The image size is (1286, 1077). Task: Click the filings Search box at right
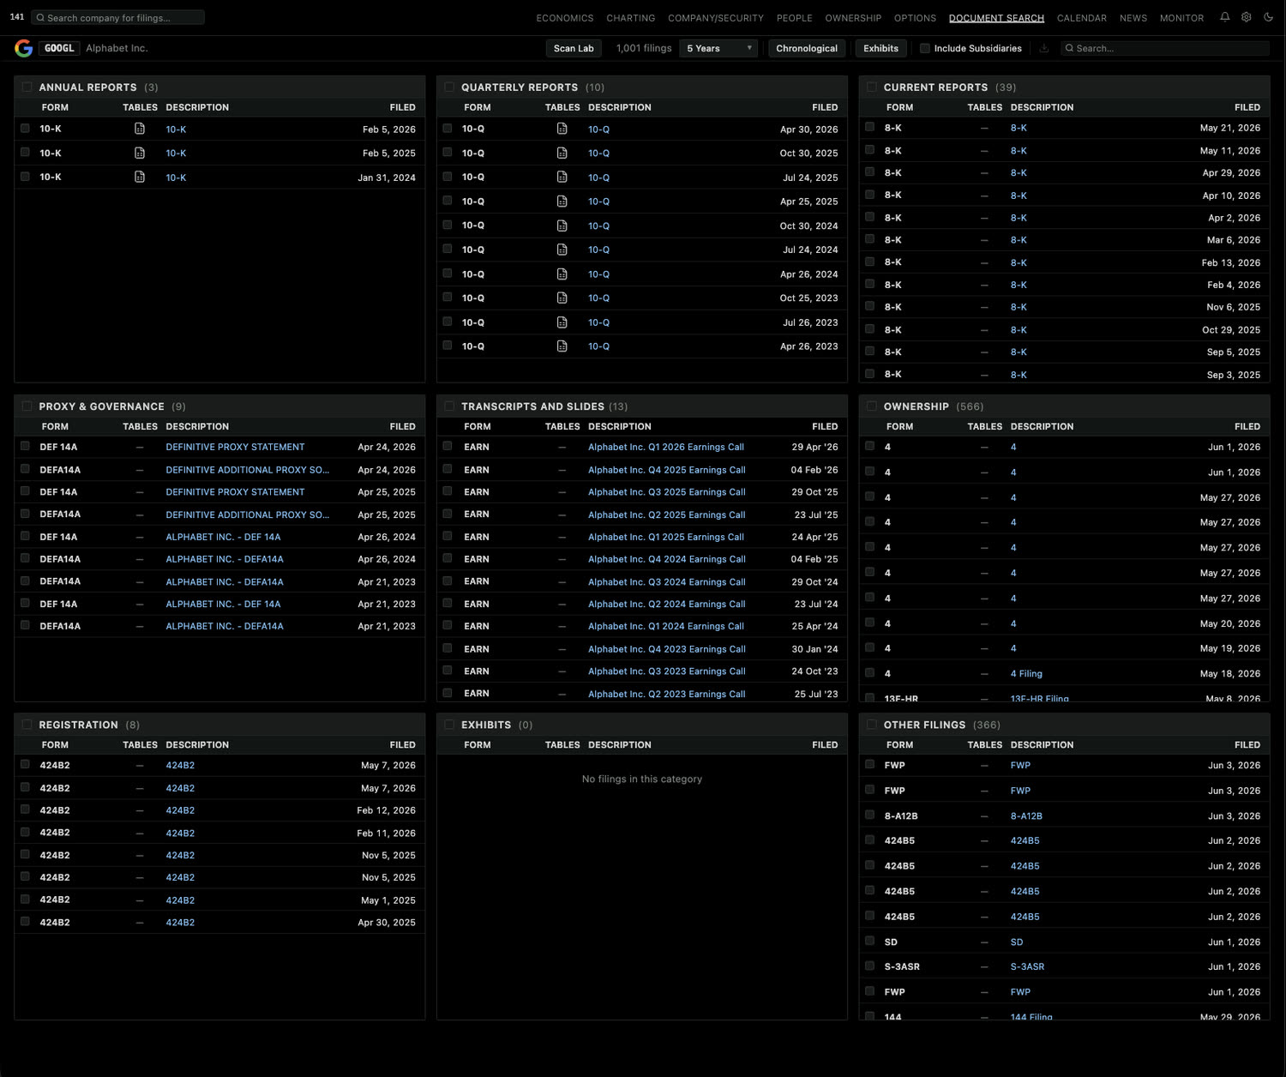click(1165, 48)
